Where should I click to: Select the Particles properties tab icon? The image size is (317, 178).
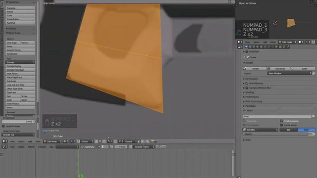(284, 47)
